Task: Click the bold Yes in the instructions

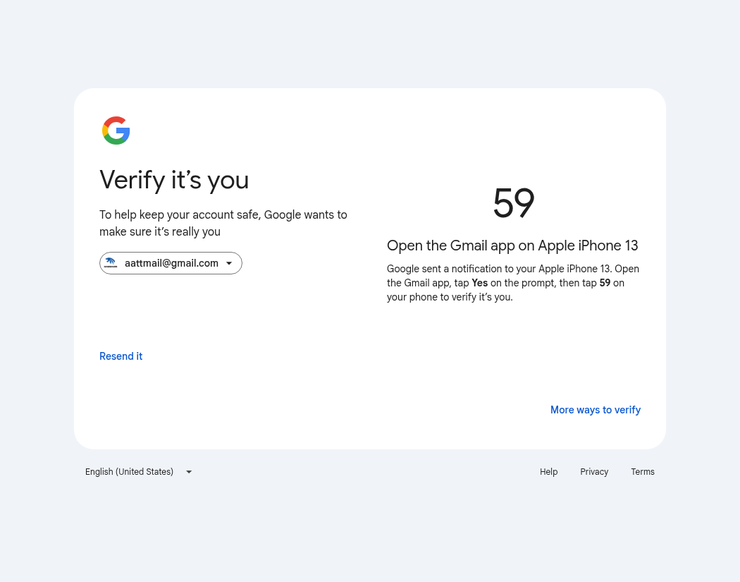Action: click(x=479, y=283)
